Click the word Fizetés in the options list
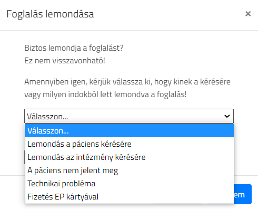The width and height of the screenshot is (258, 209). click(40, 197)
